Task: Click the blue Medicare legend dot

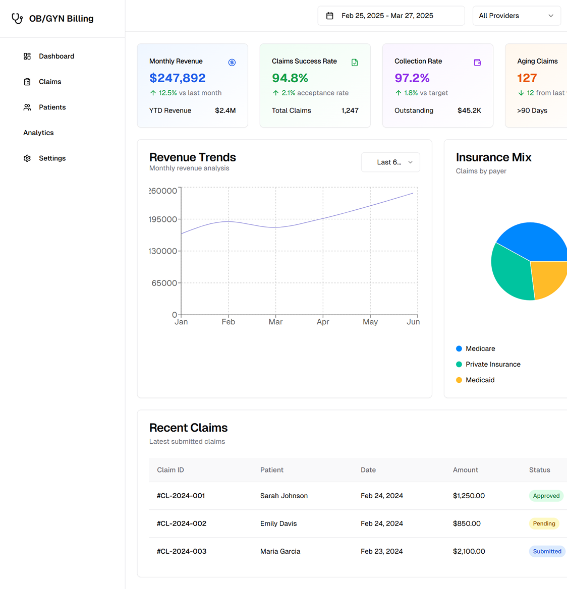Action: click(459, 348)
